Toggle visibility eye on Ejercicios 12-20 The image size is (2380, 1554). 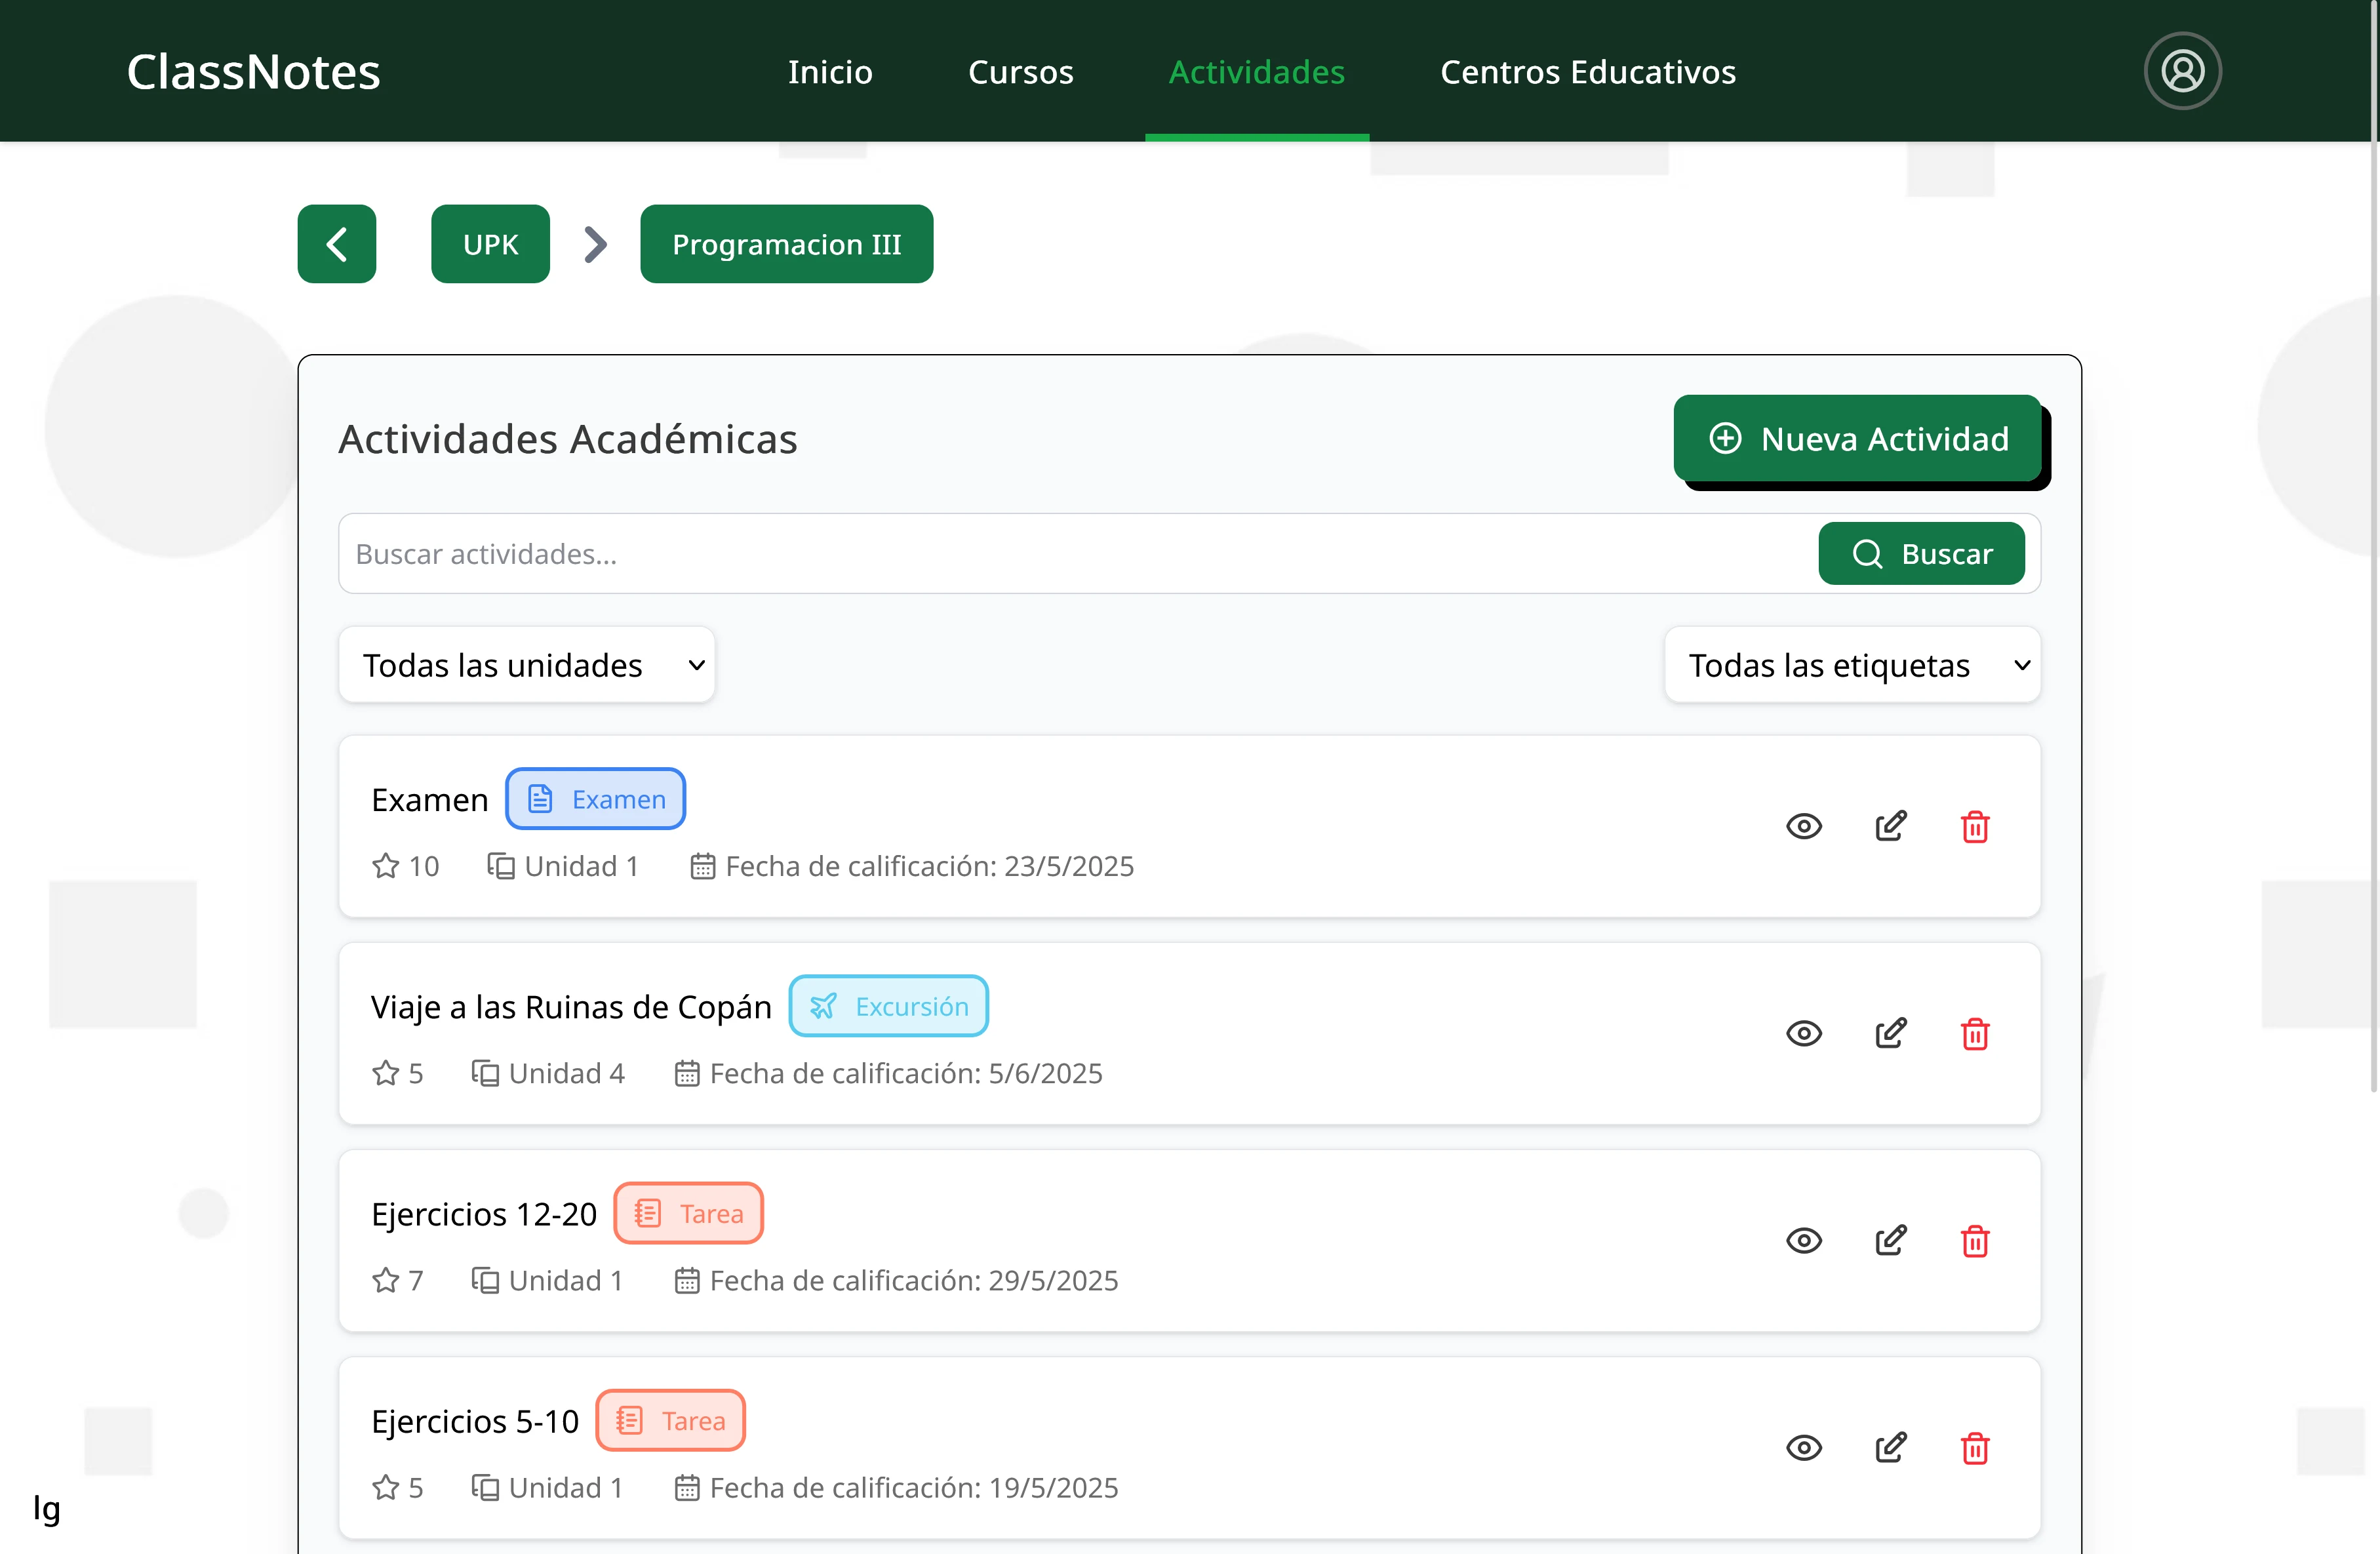pos(1803,1240)
